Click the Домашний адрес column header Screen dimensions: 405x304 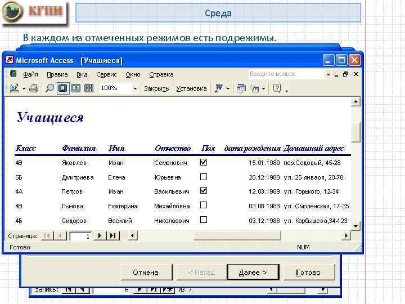[x=314, y=149]
